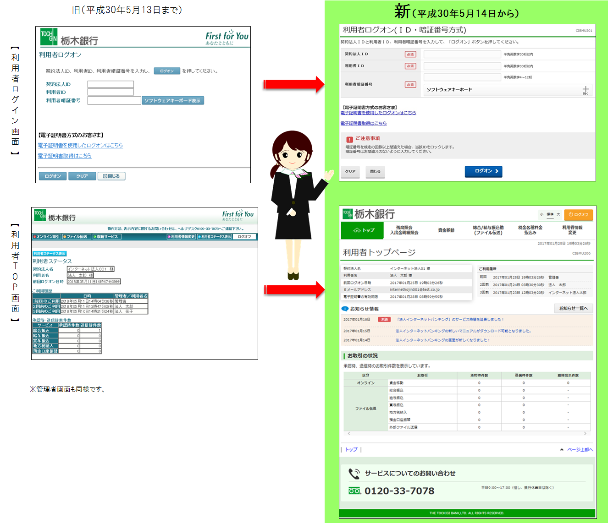Focus the 契約法人ＩＤ field in the new login screen

pyautogui.click(x=462, y=54)
